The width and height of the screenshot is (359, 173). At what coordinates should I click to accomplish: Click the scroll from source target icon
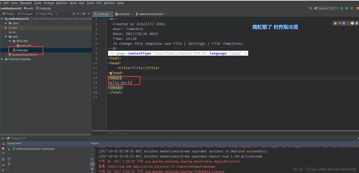[74, 14]
